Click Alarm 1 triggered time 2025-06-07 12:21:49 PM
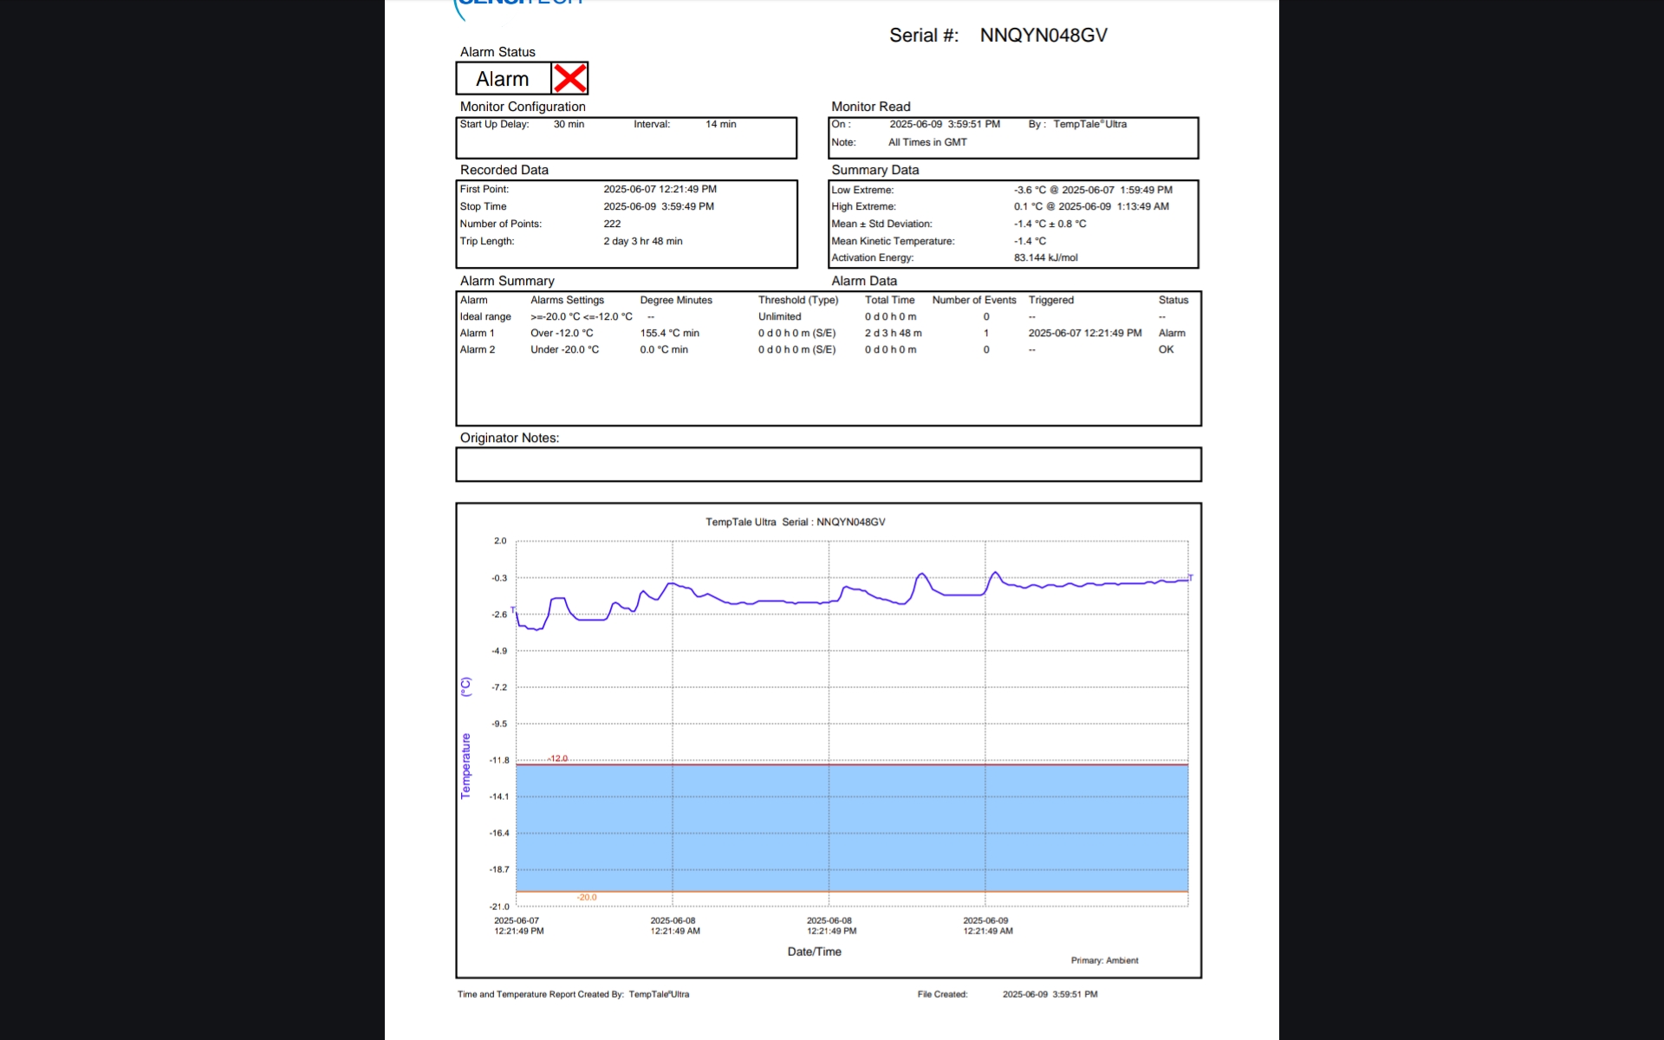 tap(1085, 333)
